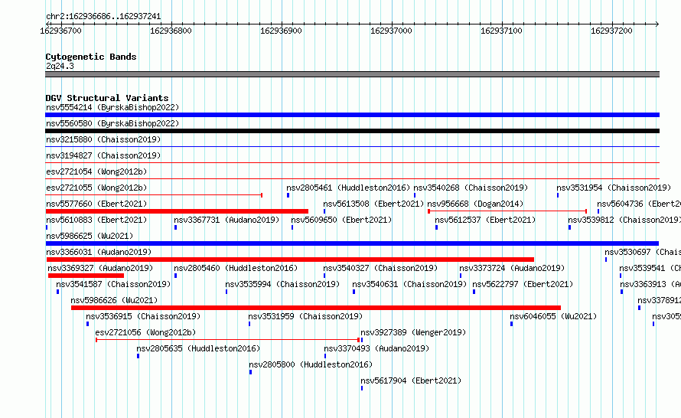681x418 pixels.
Task: Click the nsv3540327 (Chaisson2019) label
Action: [x=380, y=268]
